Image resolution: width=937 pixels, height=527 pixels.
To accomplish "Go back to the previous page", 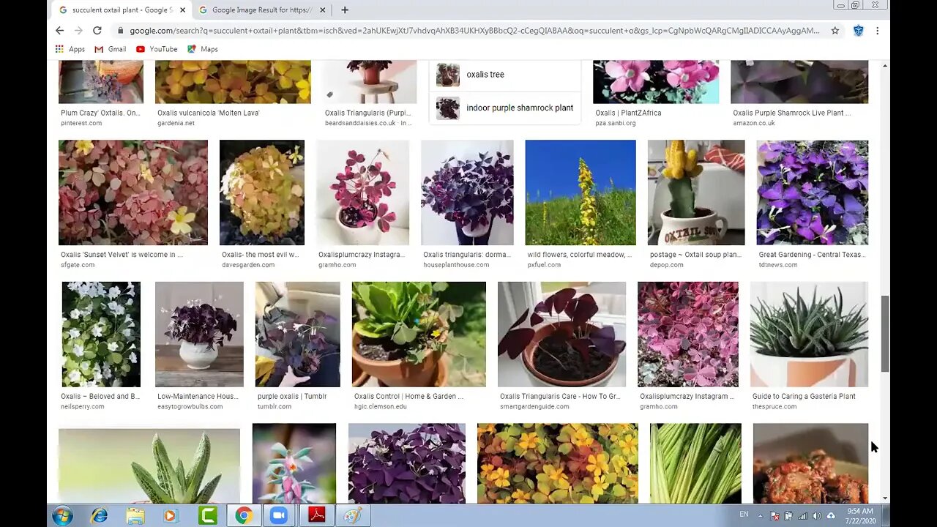I will pos(60,31).
